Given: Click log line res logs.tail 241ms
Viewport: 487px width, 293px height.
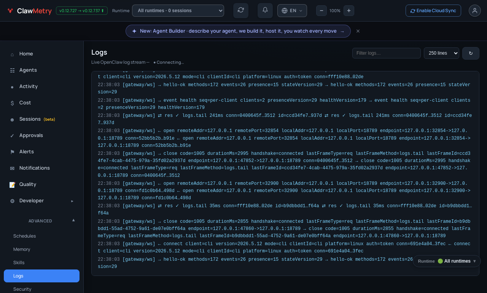Looking at the screenshot, I should point(285,119).
